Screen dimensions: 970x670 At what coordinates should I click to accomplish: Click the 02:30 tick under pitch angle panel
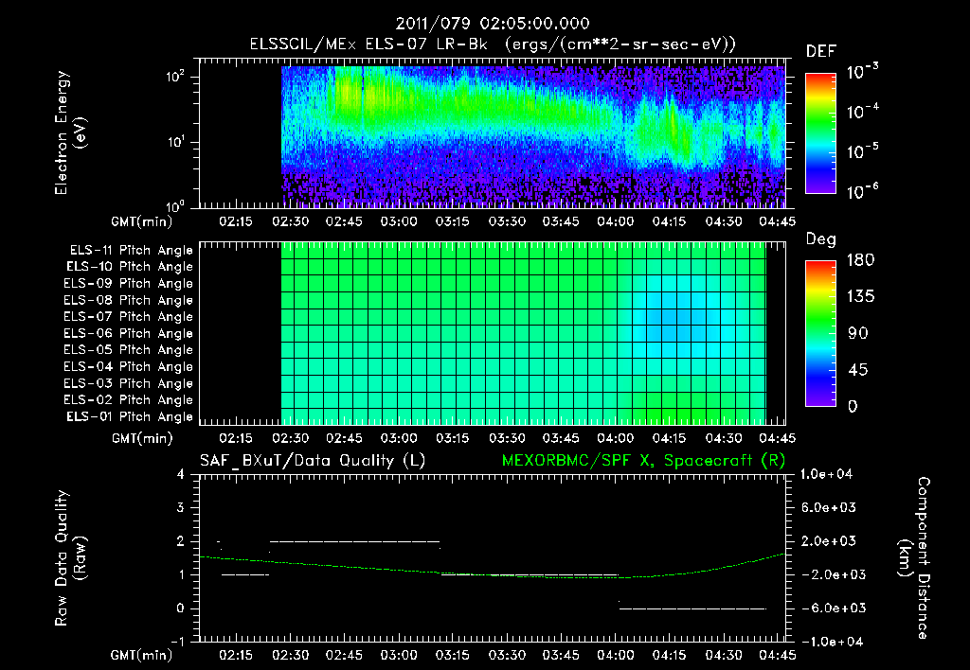[x=290, y=439]
